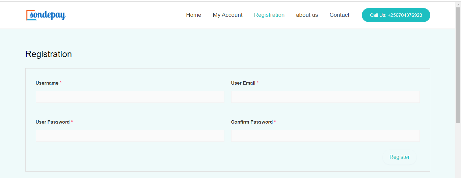
Task: Open the about us page
Action: 307,15
